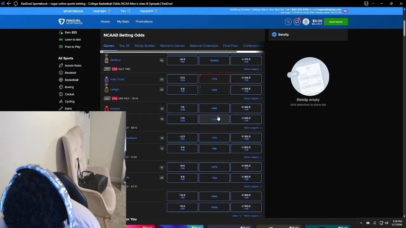Click the Free to Play icon
Image resolution: width=406 pixels, height=228 pixels.
(x=61, y=47)
